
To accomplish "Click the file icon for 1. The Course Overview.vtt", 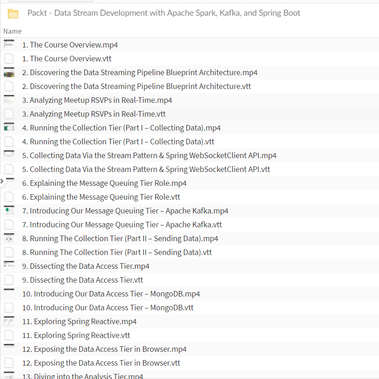I will [9, 59].
